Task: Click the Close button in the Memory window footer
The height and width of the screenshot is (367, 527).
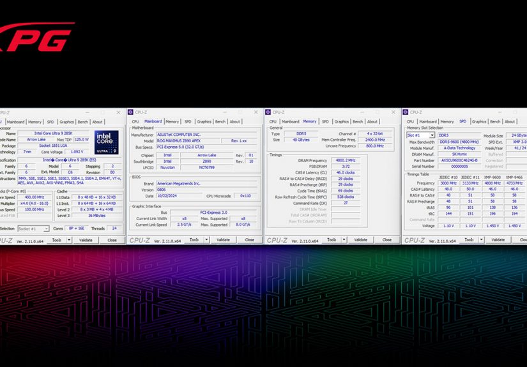Action: click(x=387, y=240)
